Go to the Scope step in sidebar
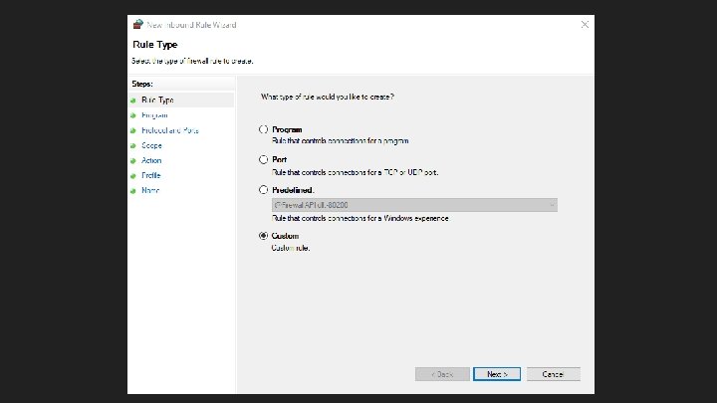Screen dimensions: 717x403 pyautogui.click(x=151, y=145)
